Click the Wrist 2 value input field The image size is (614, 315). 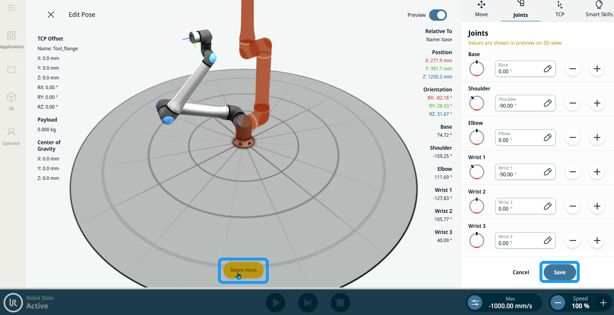coord(518,206)
